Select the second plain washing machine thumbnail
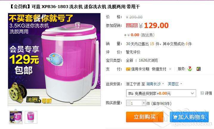The height and width of the screenshot is (129, 214). click(x=31, y=117)
